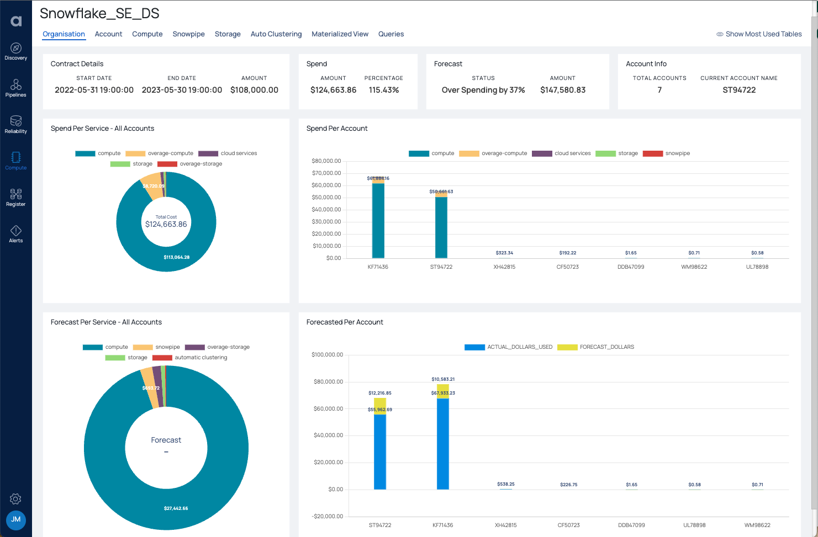Click the eye icon beside Show Most Used Tables
818x537 pixels.
(x=720, y=34)
